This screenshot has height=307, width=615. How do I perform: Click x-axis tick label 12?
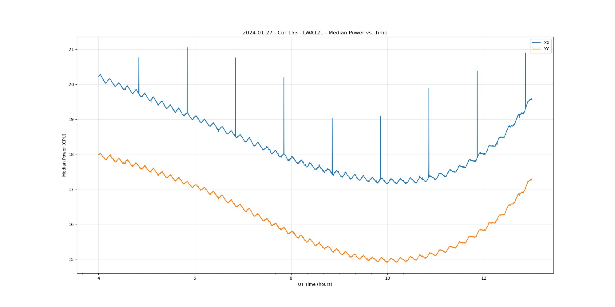click(484, 278)
